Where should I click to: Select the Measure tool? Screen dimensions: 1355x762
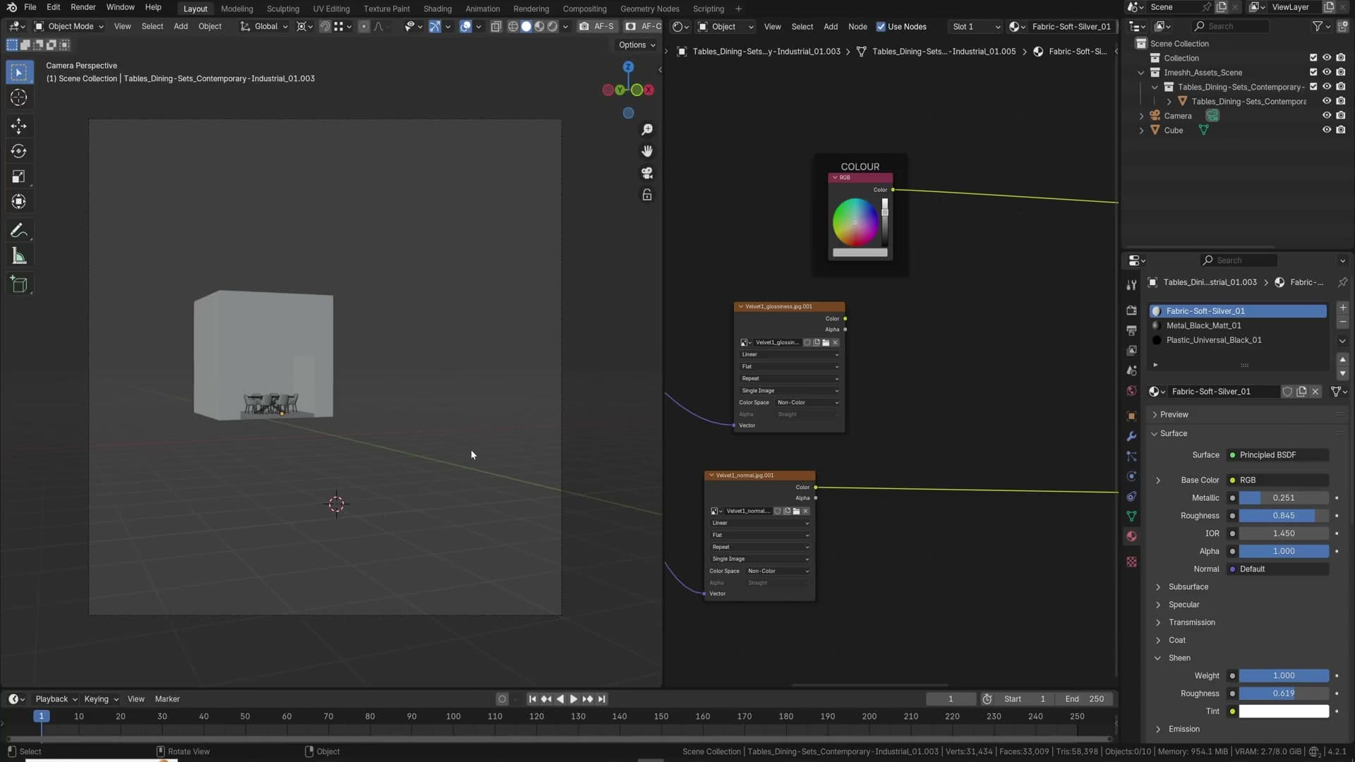click(19, 256)
